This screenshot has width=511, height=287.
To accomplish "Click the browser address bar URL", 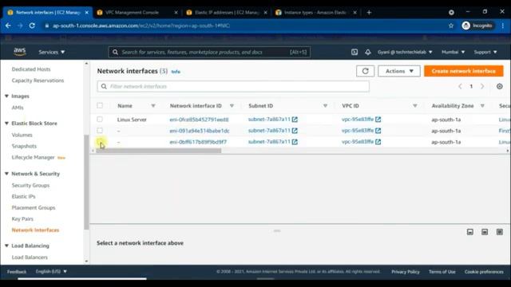I will click(x=141, y=26).
